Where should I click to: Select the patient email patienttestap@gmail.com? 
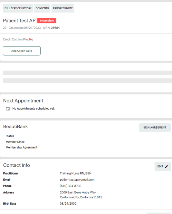77,180
